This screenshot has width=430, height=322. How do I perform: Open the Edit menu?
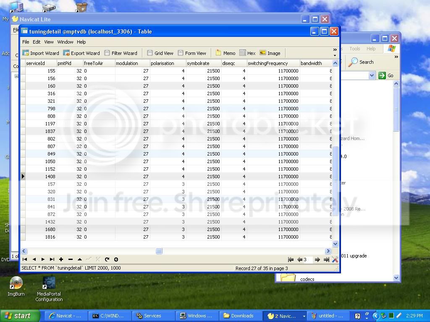[x=37, y=42]
